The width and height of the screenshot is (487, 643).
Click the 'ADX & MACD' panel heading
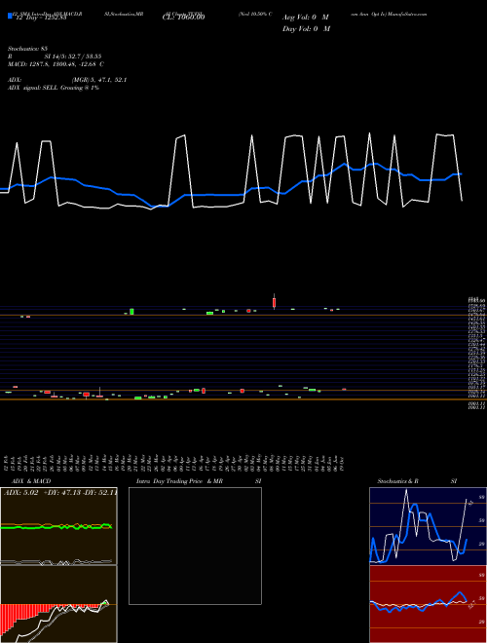click(31, 481)
